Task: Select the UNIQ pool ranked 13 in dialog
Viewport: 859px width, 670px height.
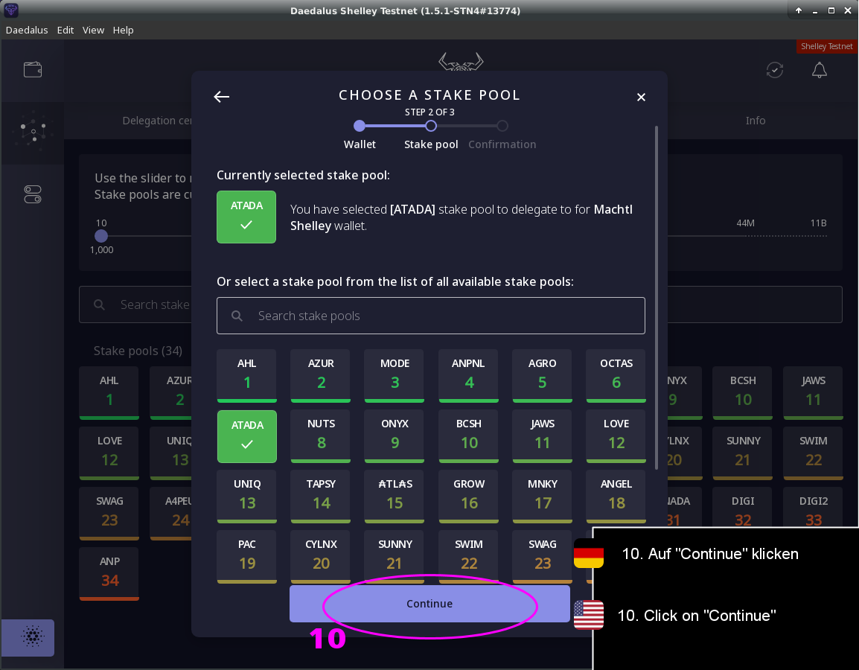Action: (247, 497)
